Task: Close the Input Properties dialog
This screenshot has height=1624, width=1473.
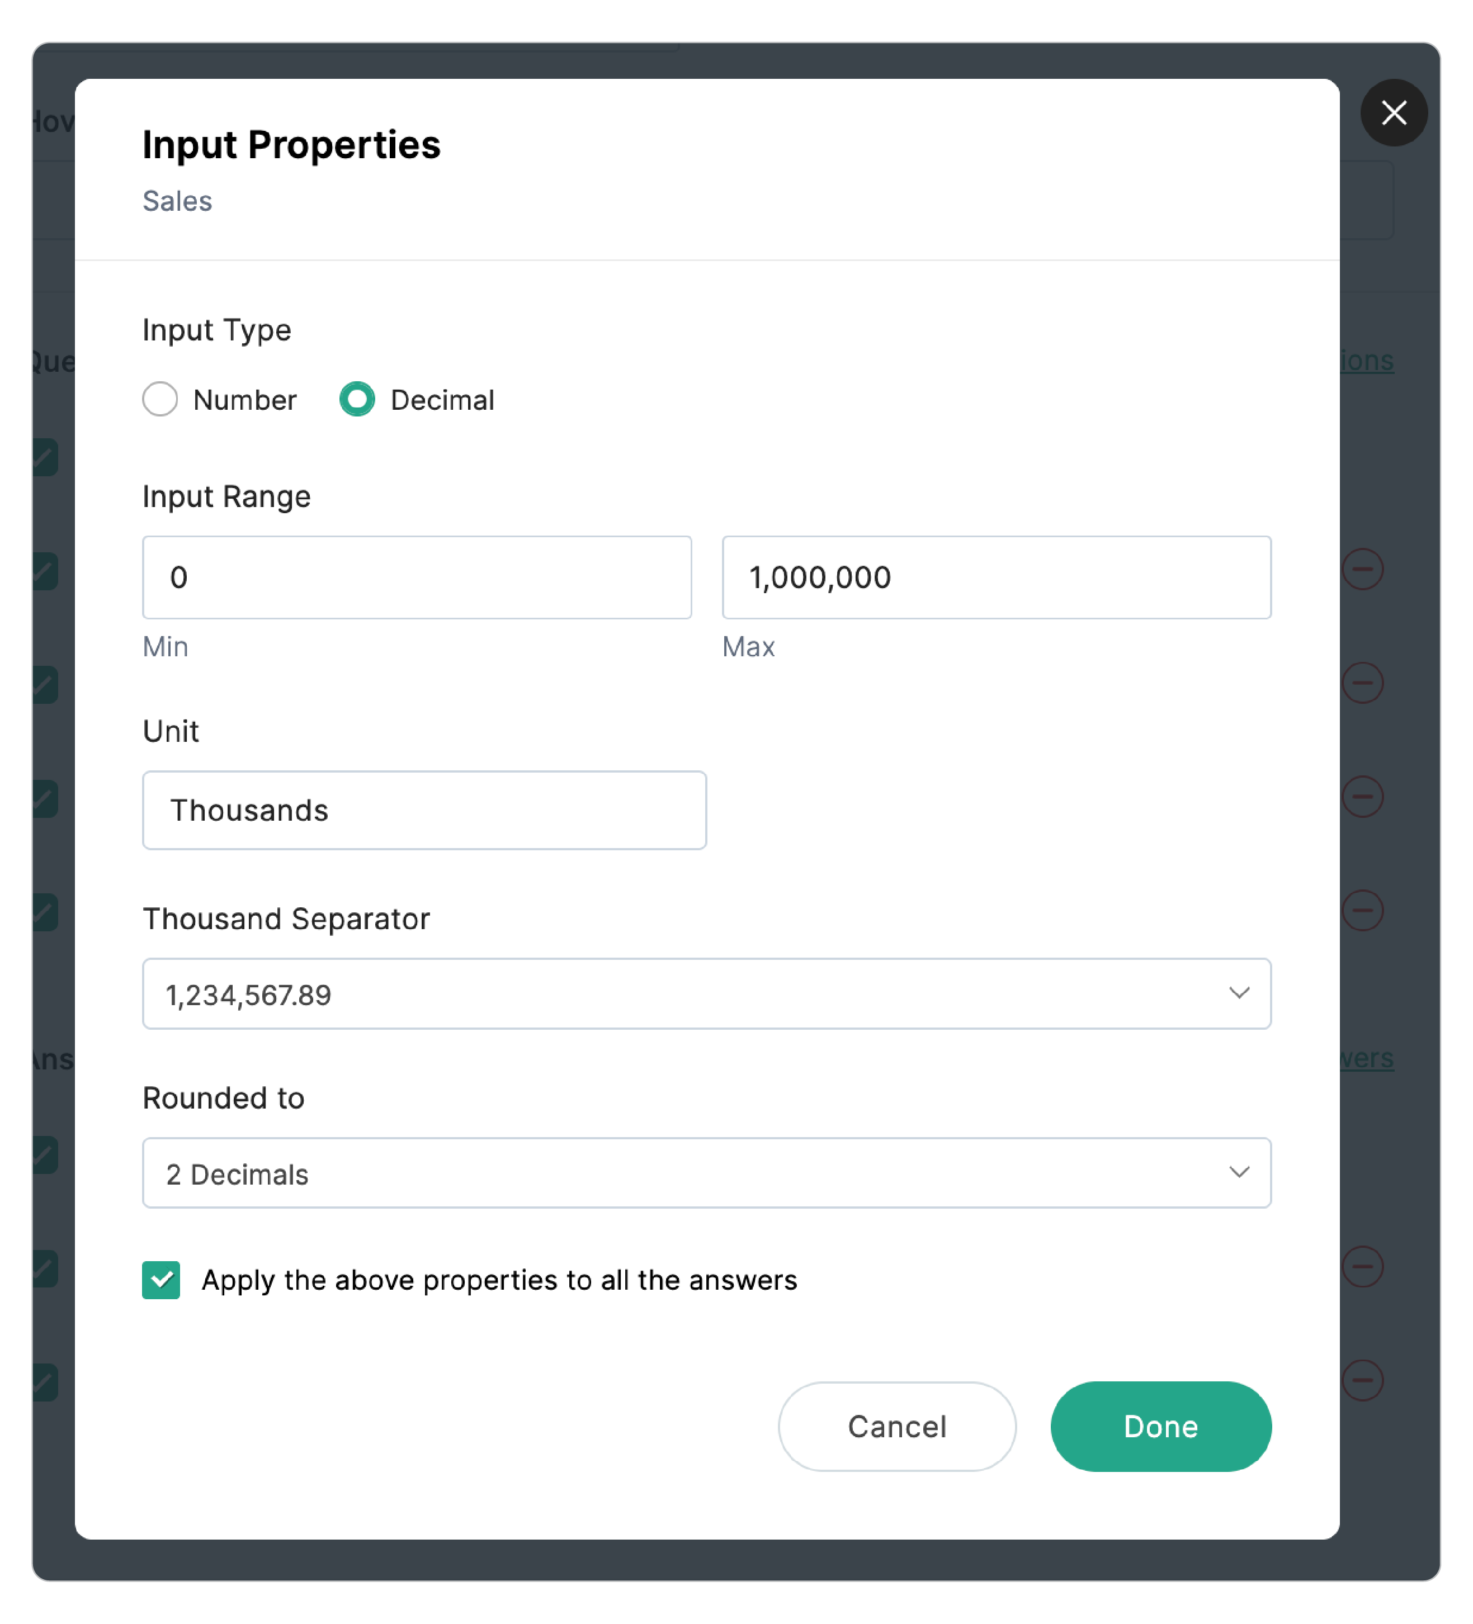Action: click(x=1393, y=113)
